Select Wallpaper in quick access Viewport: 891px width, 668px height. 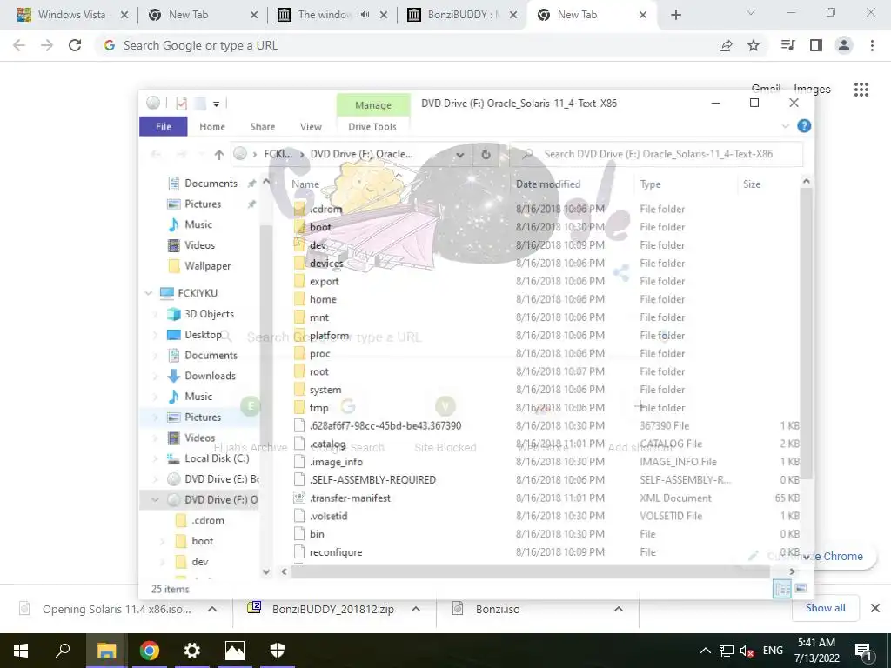point(207,266)
